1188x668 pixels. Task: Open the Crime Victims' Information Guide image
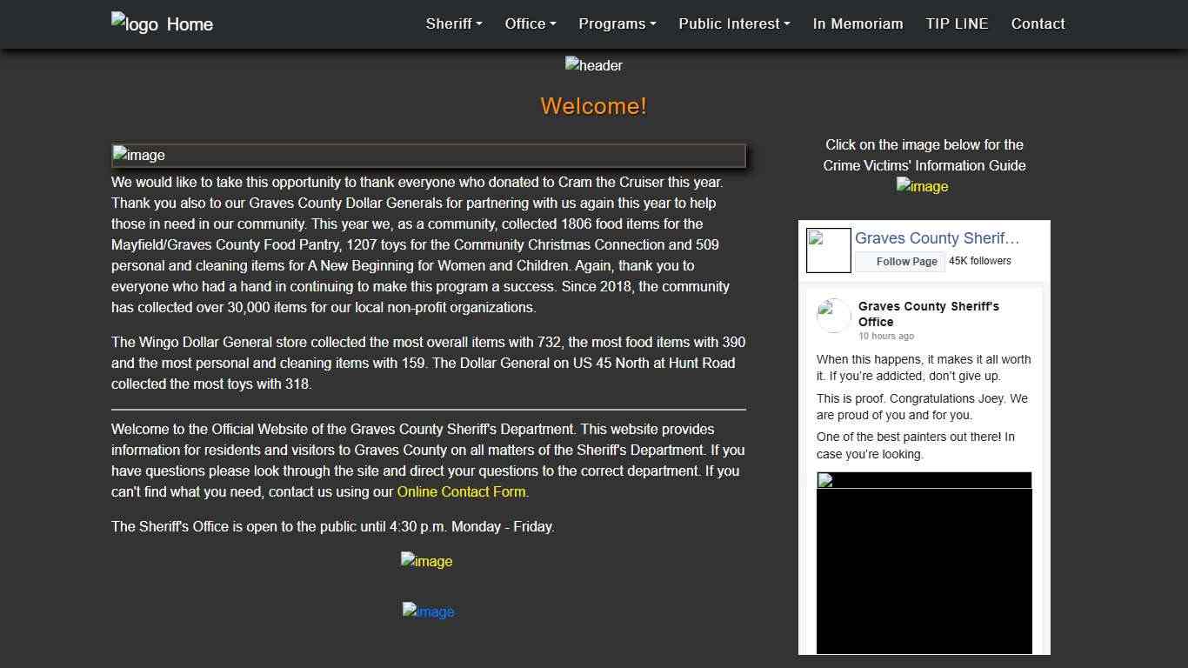point(922,185)
